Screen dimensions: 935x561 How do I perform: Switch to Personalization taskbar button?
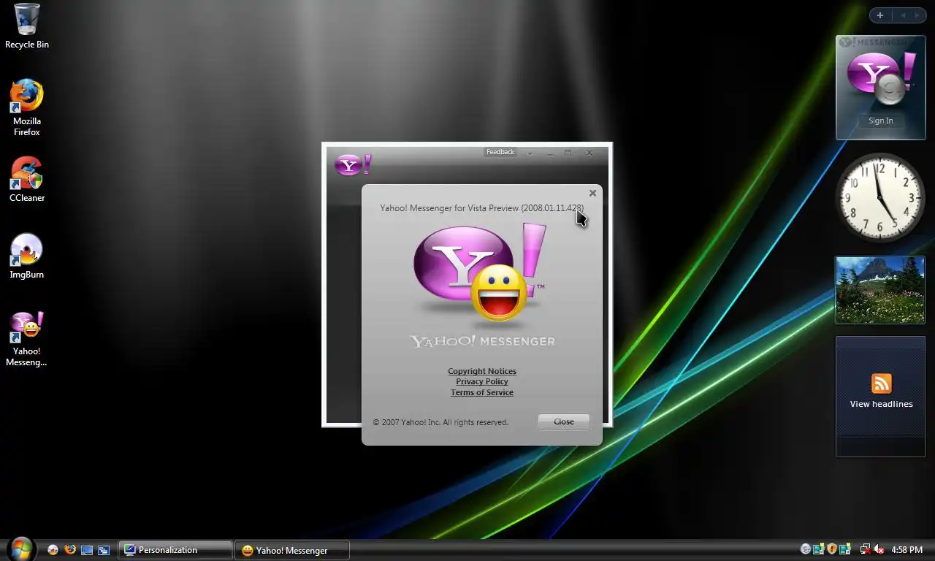(x=175, y=550)
